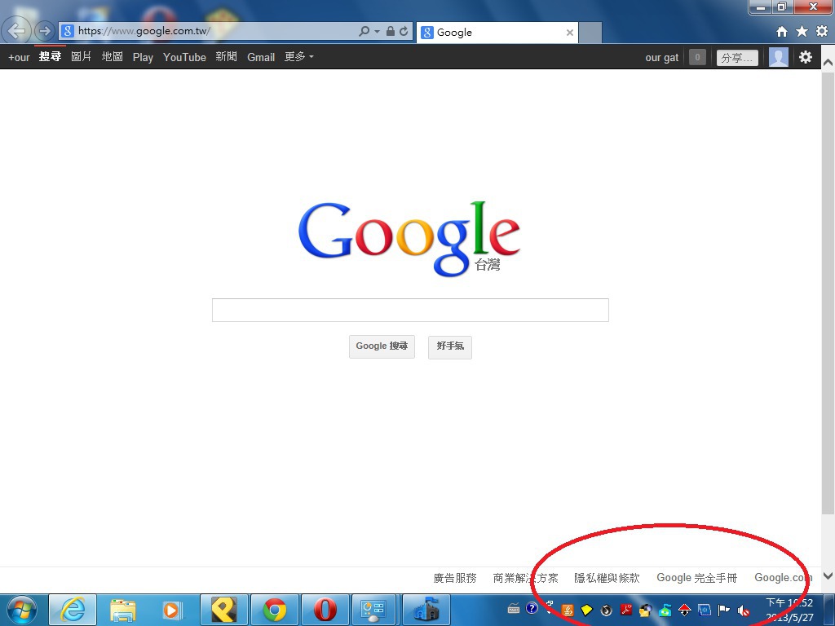
Task: Close the Google tab
Action: (570, 33)
